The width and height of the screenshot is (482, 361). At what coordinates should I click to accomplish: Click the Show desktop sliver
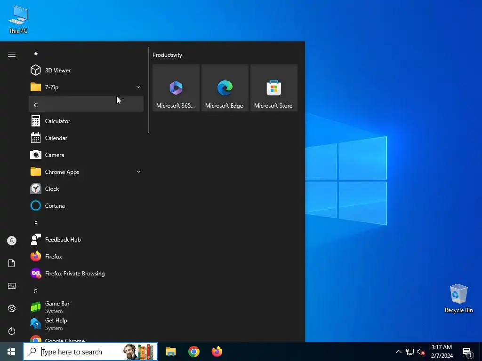click(x=481, y=352)
